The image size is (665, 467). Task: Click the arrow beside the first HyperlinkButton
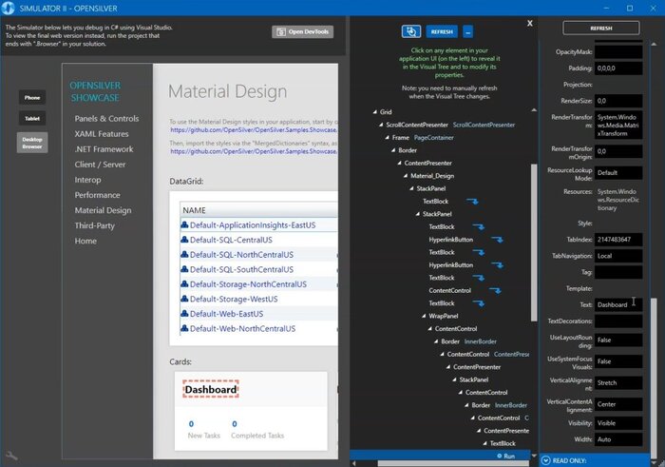coord(497,240)
